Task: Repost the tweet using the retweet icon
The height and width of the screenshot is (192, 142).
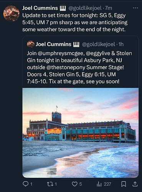Action: (50, 184)
